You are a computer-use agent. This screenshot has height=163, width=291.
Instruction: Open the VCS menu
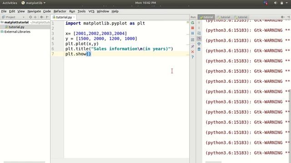pos(91,11)
